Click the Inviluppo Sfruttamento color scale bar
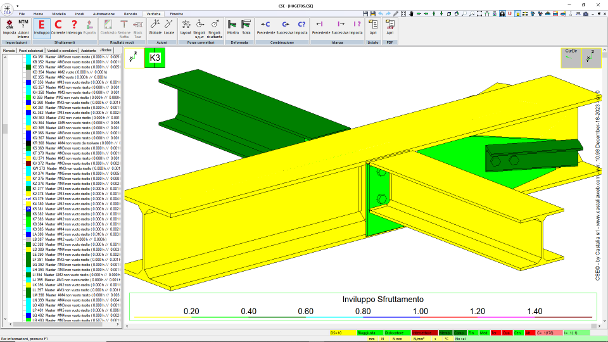 click(363, 317)
